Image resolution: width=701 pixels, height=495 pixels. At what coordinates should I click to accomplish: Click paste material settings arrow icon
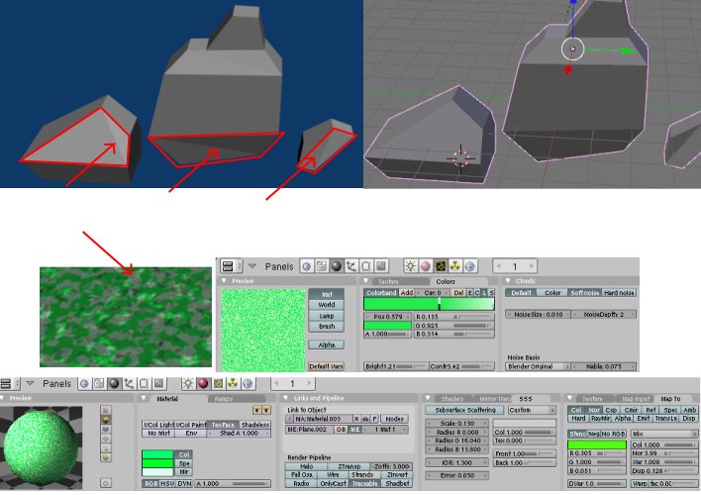[x=266, y=410]
